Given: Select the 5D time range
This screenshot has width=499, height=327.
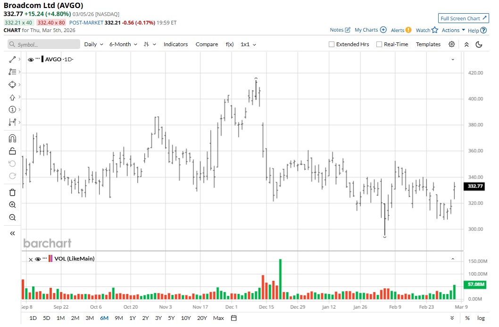Looking at the screenshot, I should tap(47, 318).
